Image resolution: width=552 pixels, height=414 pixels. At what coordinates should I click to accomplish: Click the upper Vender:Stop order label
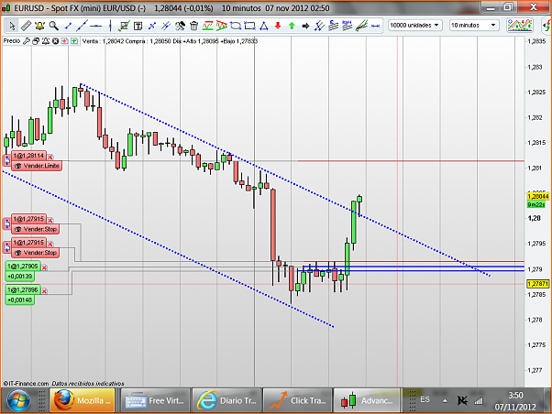[36, 229]
